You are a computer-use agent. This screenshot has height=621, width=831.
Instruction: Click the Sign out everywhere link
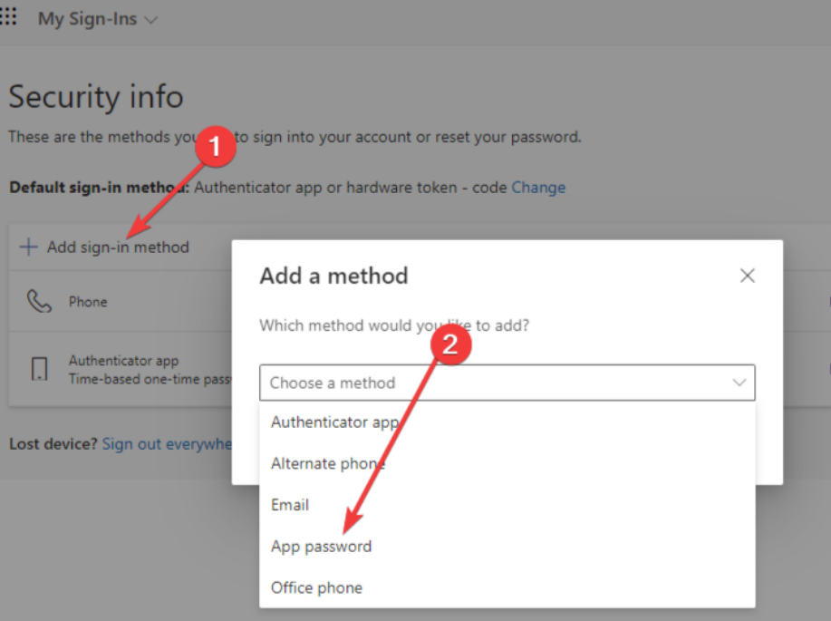point(167,444)
